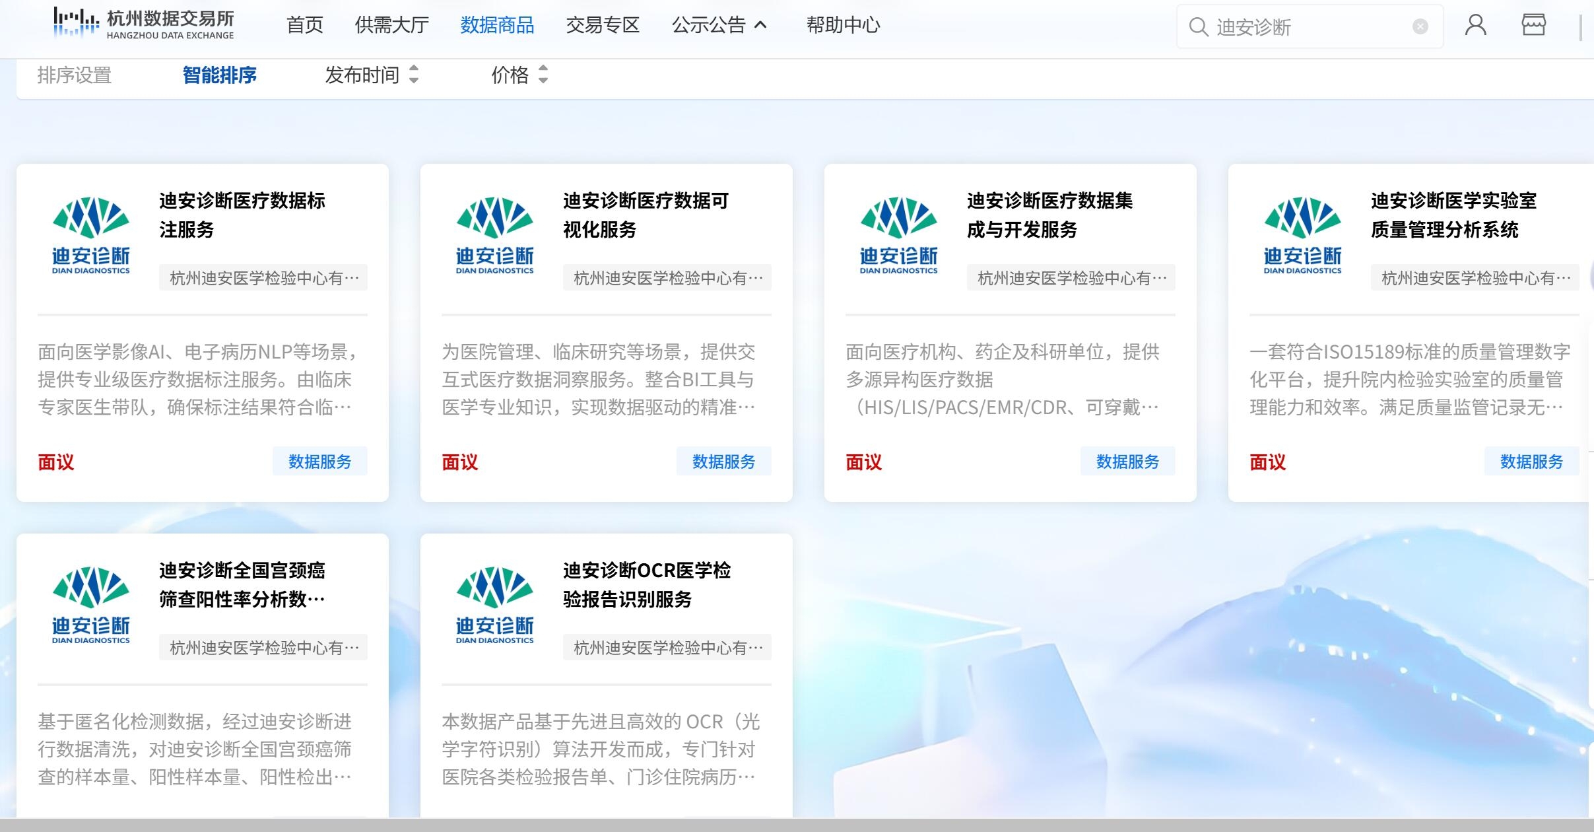
Task: Open 迪安诊断医疗数据标注服务 title
Action: 242,215
